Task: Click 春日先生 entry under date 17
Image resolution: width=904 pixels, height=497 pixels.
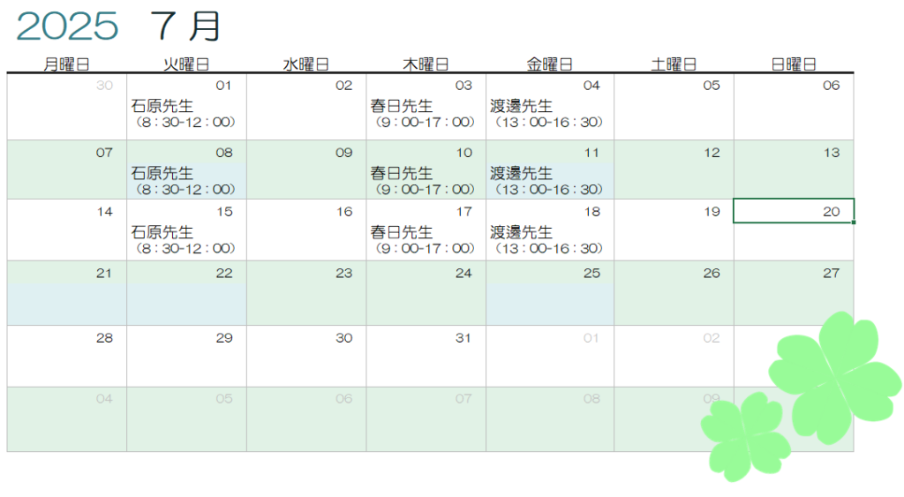Action: pyautogui.click(x=402, y=232)
